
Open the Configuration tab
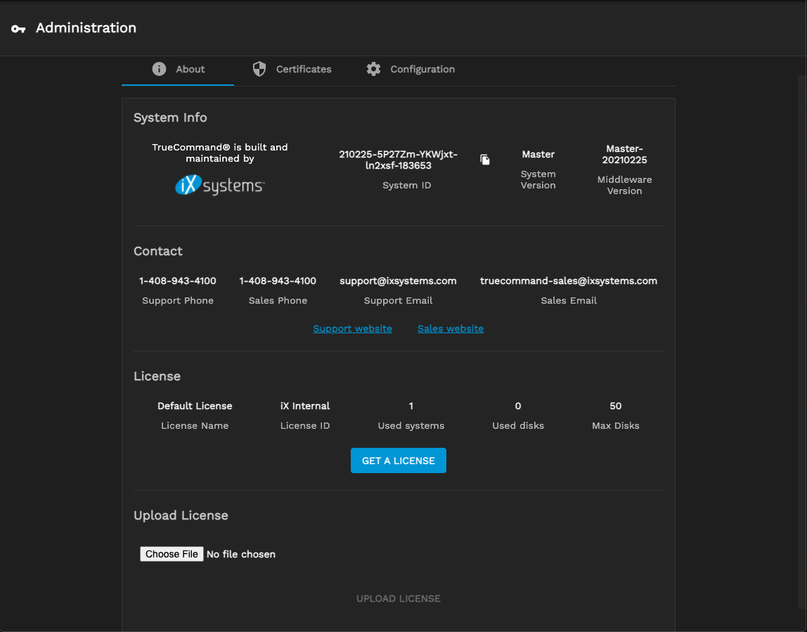point(422,69)
